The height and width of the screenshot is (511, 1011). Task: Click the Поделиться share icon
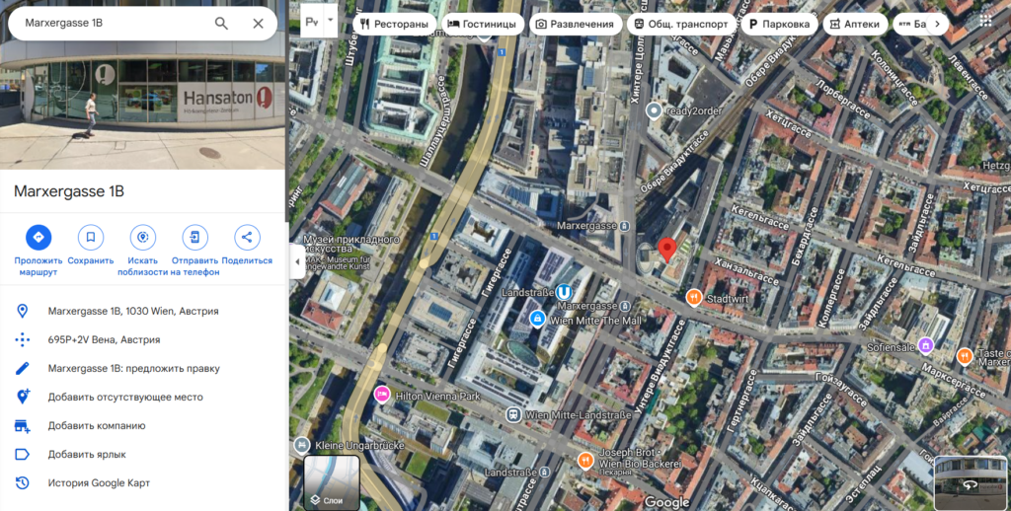coord(247,237)
